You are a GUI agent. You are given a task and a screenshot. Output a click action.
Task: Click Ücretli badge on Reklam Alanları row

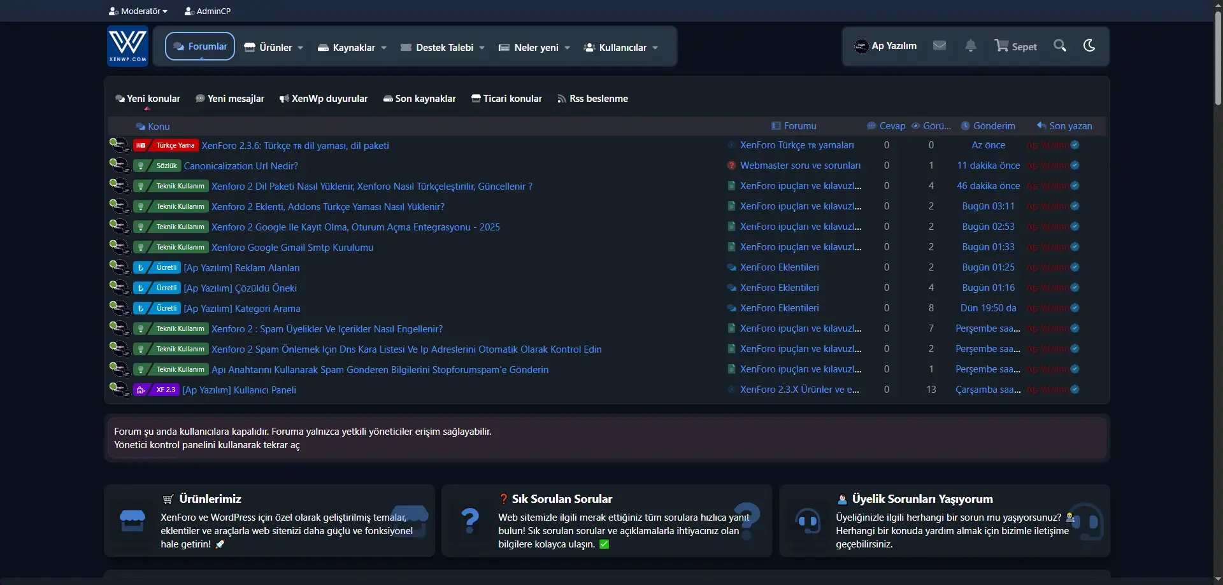(157, 268)
